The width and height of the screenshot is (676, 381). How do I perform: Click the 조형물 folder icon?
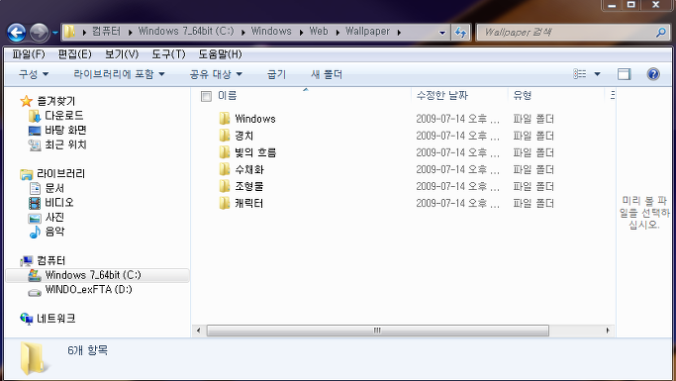click(x=225, y=186)
